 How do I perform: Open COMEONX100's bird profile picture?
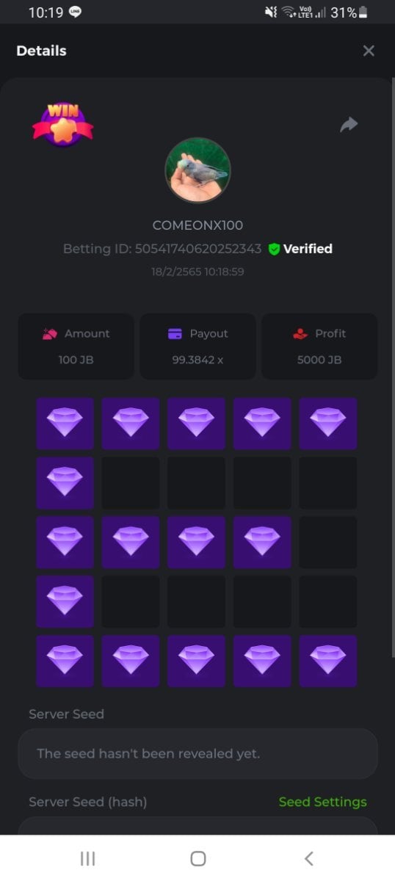[197, 170]
